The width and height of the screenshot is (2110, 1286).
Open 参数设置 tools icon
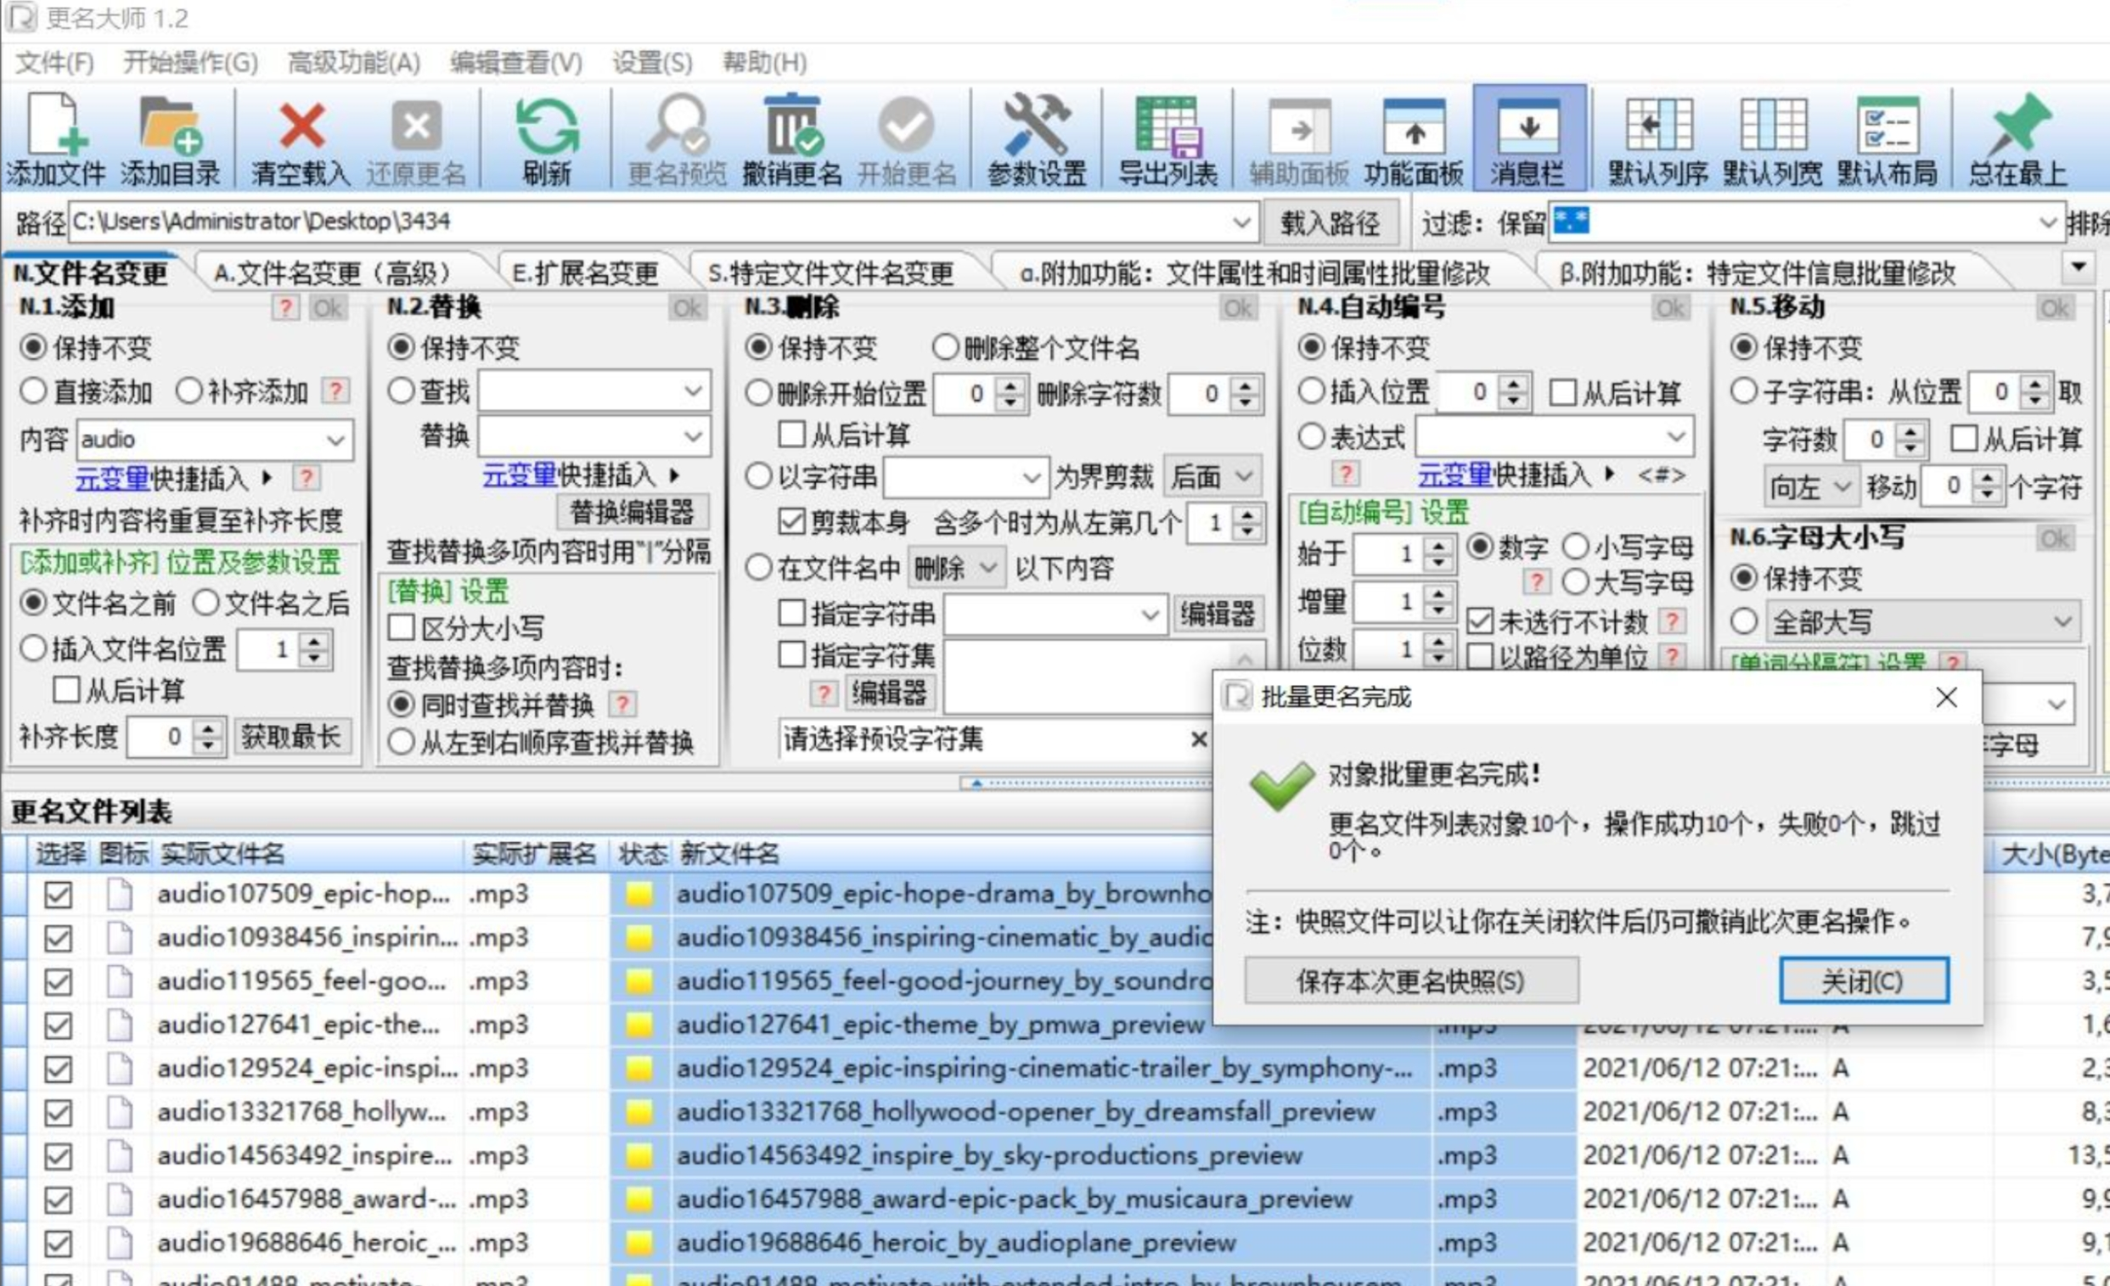(1036, 125)
